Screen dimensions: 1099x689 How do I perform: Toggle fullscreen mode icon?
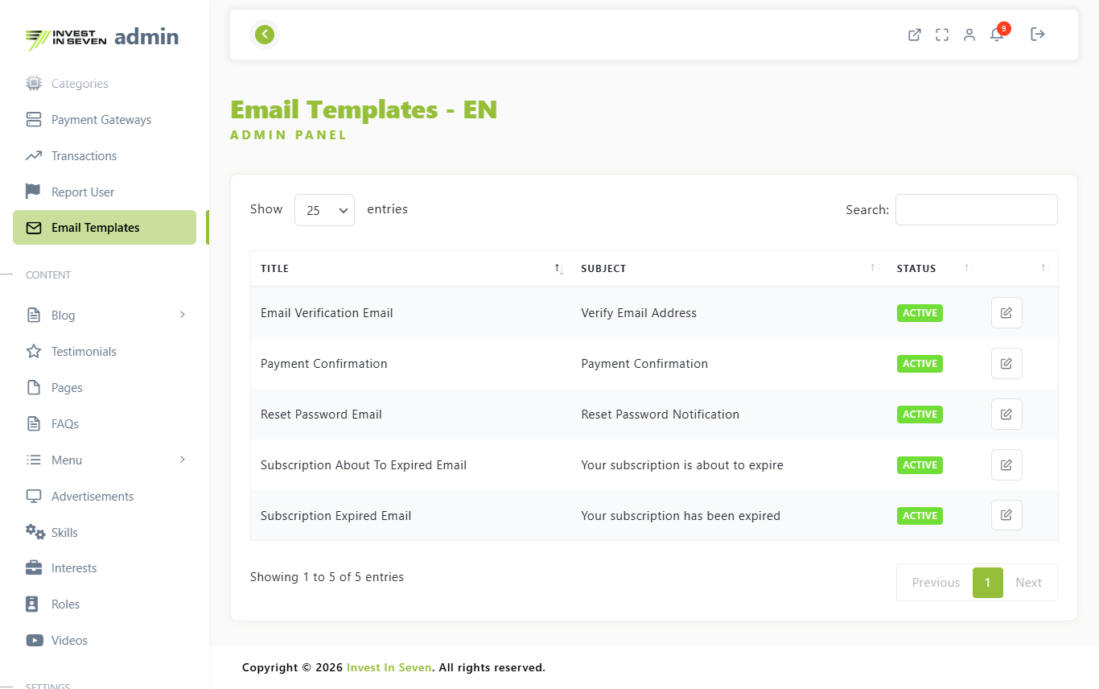(942, 35)
